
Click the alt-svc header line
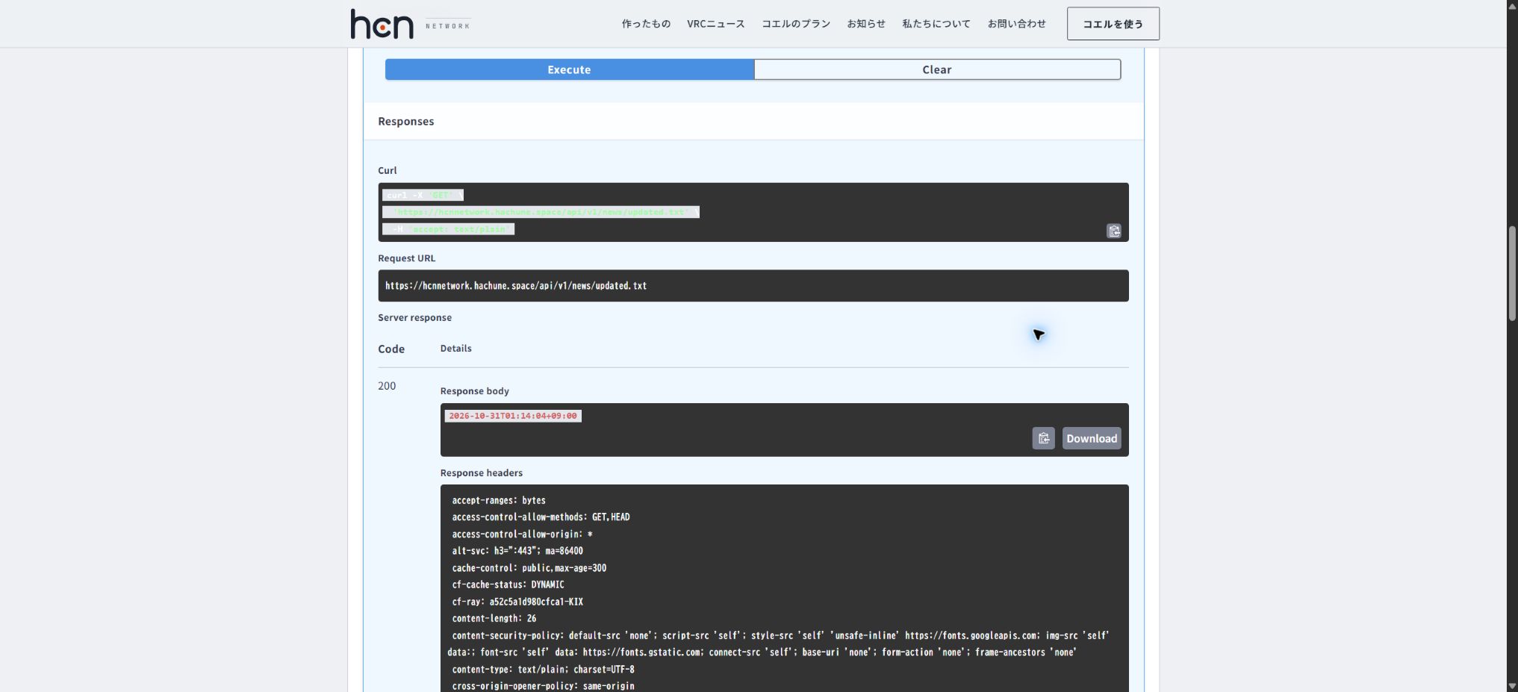tap(517, 551)
